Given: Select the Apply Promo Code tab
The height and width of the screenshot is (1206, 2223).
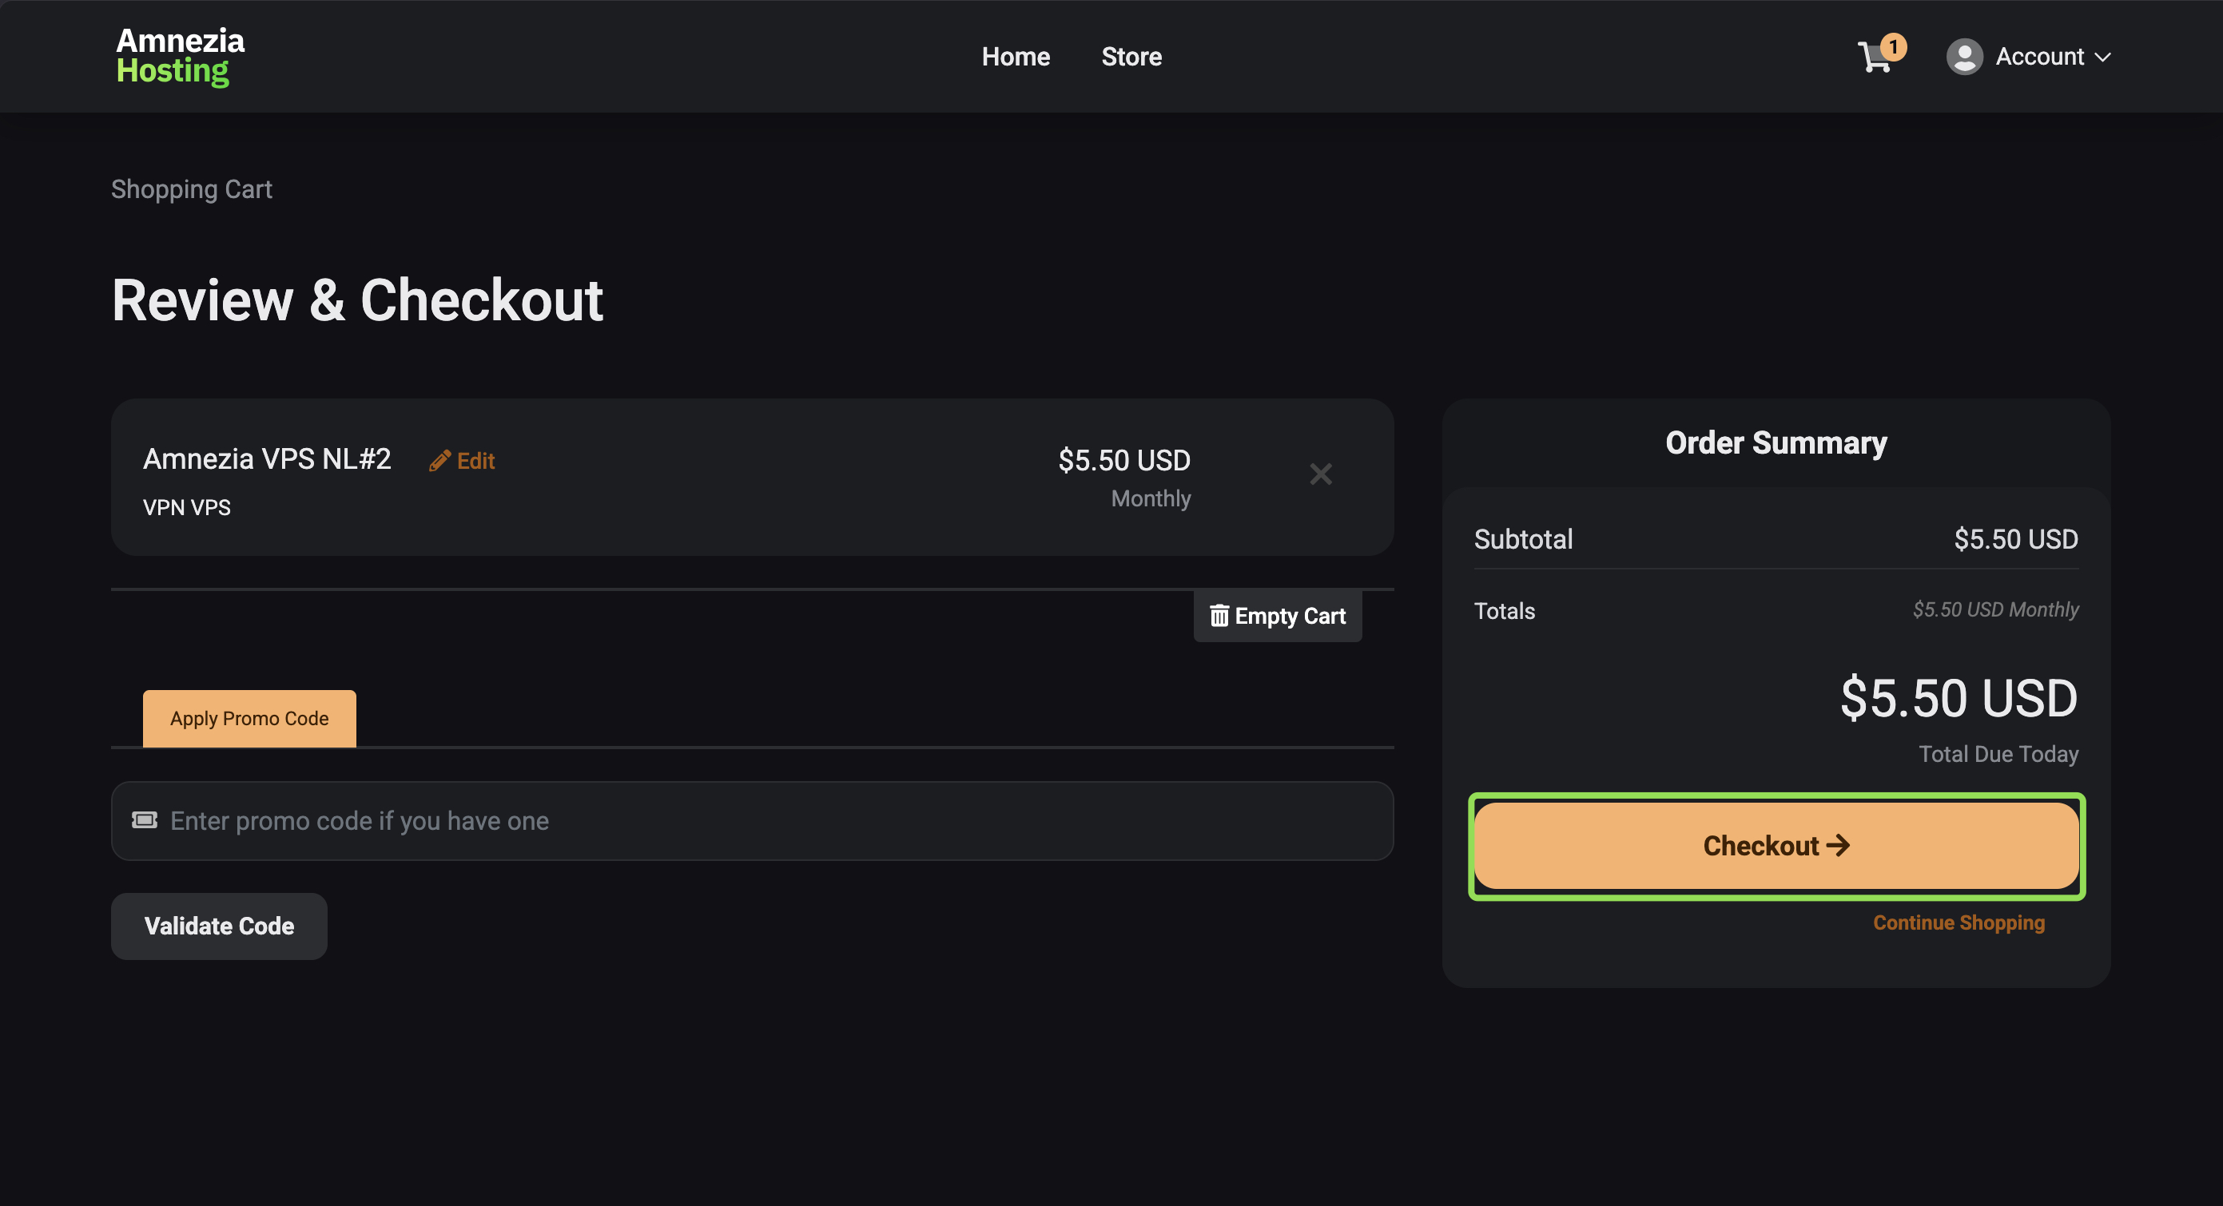Looking at the screenshot, I should click(249, 718).
